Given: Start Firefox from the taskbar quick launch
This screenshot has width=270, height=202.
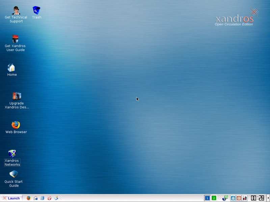Looking at the screenshot, I should (x=29, y=198).
